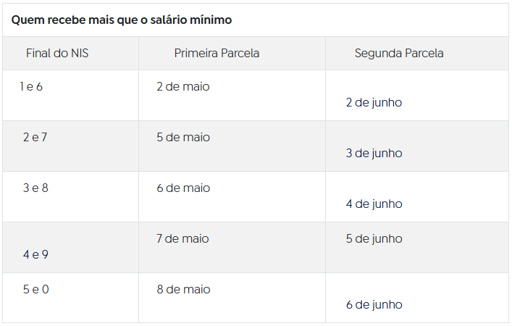Pick the '2 de junho' date
512x326 pixels.
point(374,103)
